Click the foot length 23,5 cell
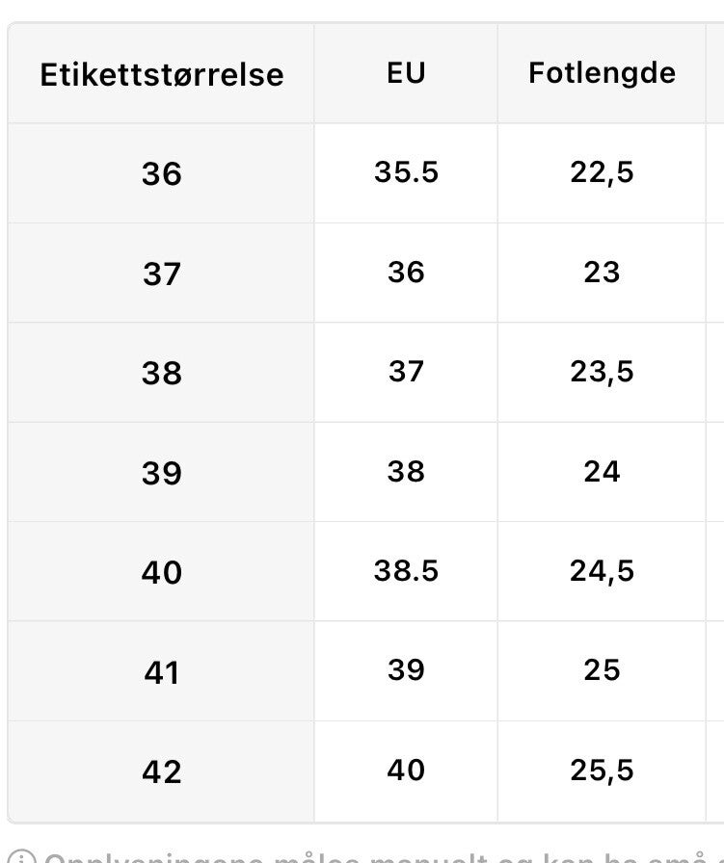Image resolution: width=724 pixels, height=863 pixels. (x=602, y=373)
